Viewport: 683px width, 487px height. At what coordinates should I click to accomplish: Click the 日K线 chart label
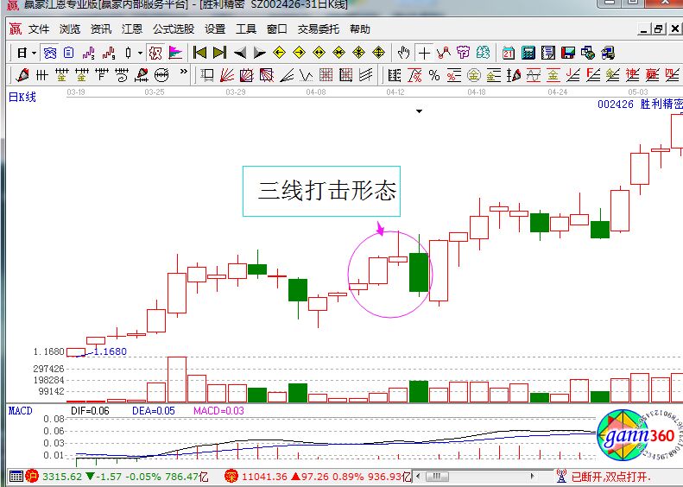tap(22, 97)
